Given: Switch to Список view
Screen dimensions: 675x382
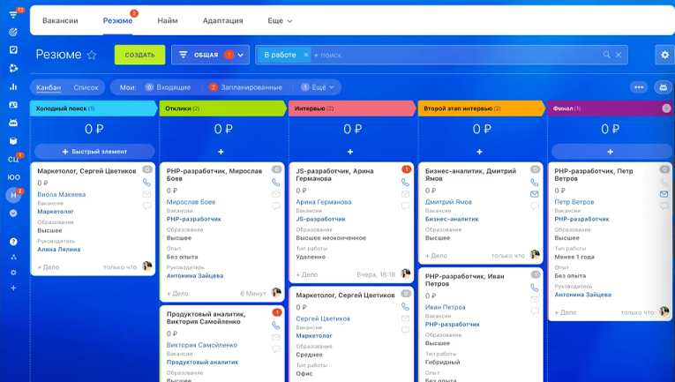Looking at the screenshot, I should pyautogui.click(x=86, y=87).
